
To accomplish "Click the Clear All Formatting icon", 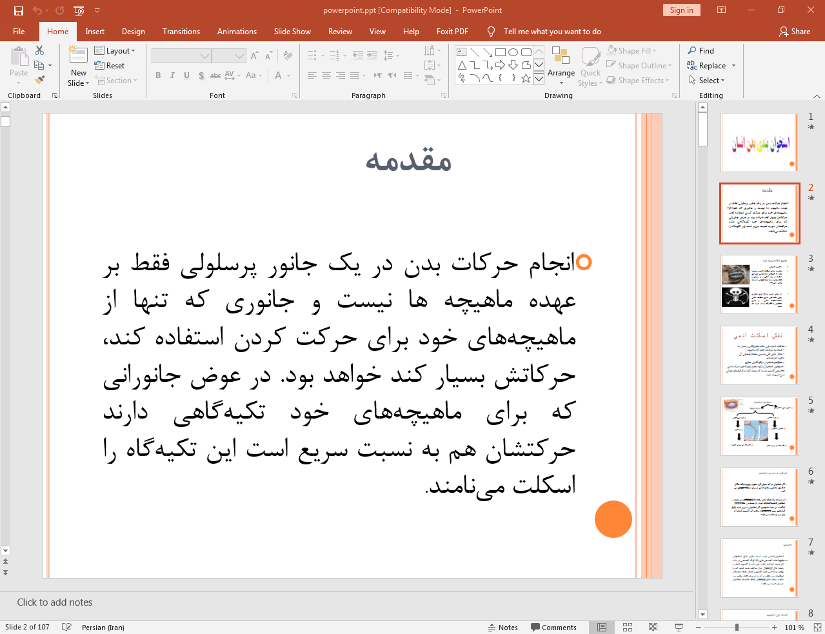I will pyautogui.click(x=288, y=56).
